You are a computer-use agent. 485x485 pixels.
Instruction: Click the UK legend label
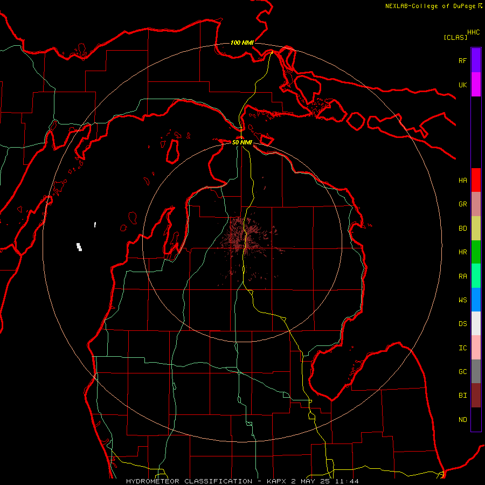[462, 85]
